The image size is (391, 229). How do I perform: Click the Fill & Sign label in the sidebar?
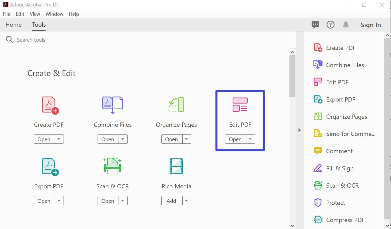click(x=340, y=168)
